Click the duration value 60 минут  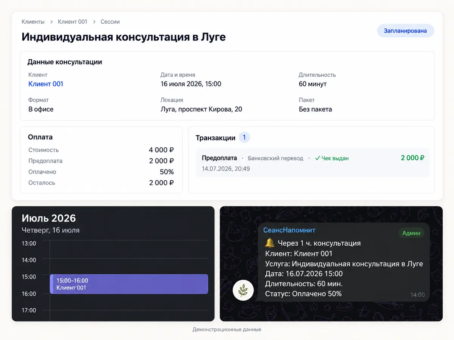click(x=313, y=84)
